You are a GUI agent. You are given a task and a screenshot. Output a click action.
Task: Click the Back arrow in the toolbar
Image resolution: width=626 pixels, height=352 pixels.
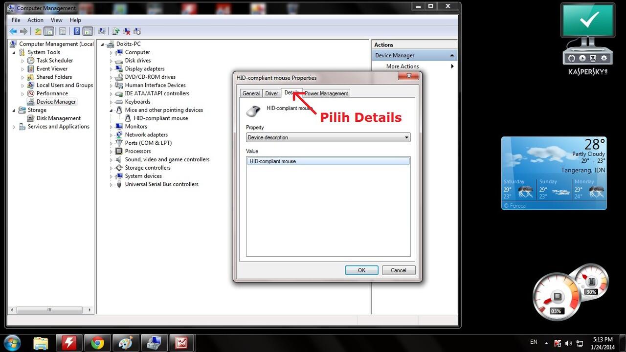coord(13,31)
